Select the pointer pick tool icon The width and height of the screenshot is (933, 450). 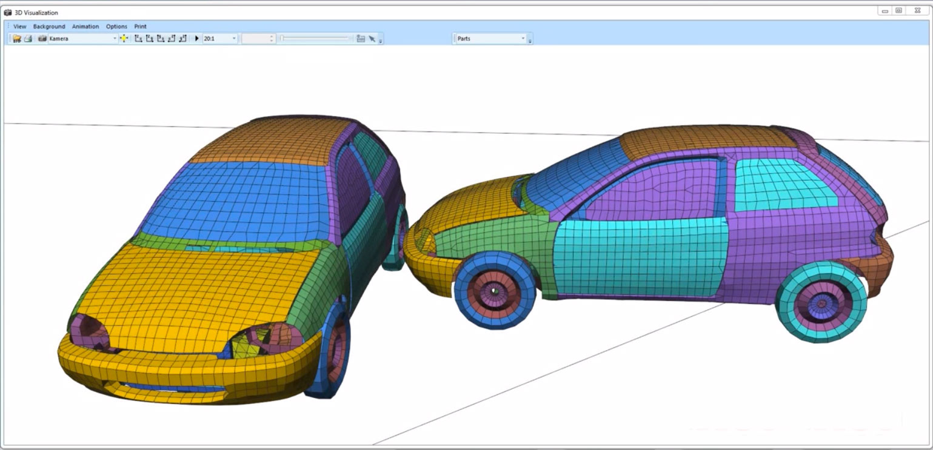click(372, 39)
